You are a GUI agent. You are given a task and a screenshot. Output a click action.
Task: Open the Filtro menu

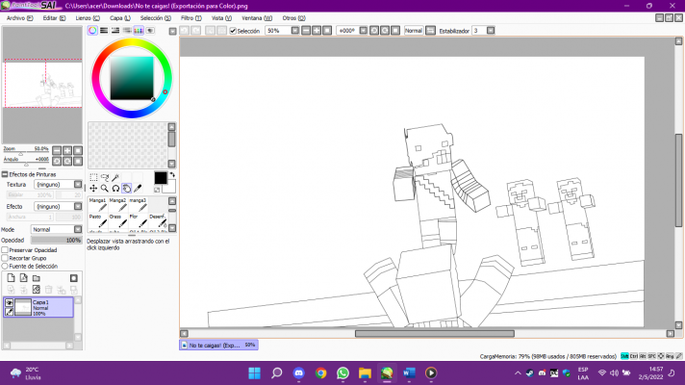(190, 17)
